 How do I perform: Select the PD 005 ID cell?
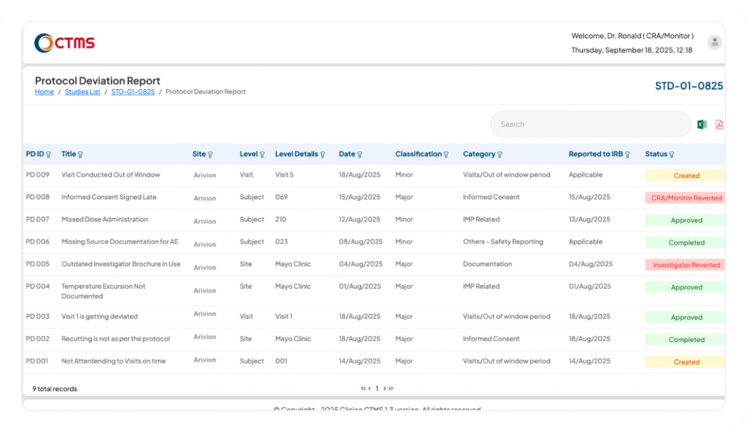pos(38,264)
